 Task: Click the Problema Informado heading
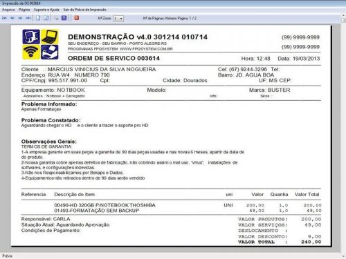49,104
